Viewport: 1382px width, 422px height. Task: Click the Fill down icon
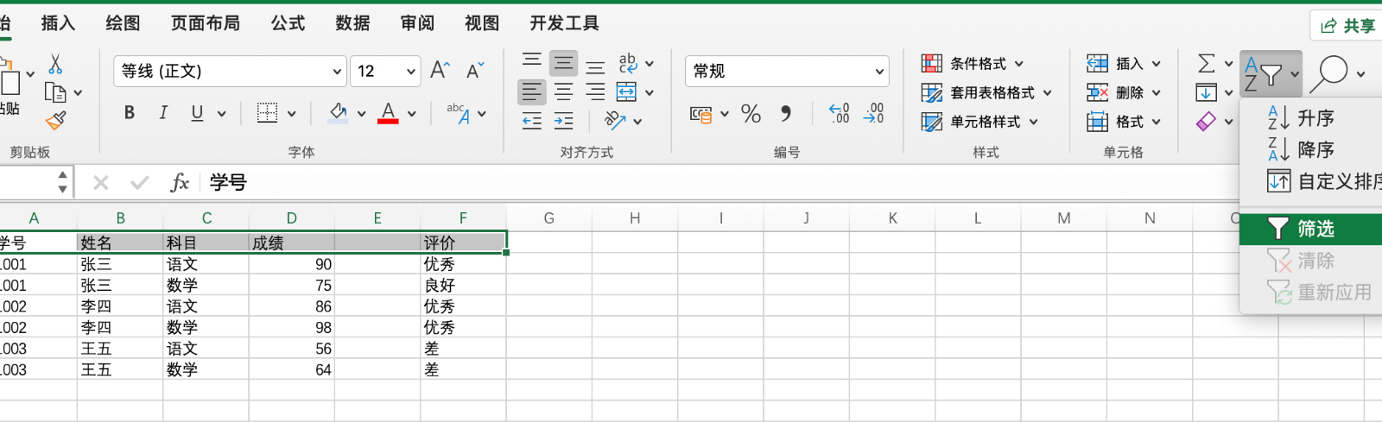click(x=1207, y=92)
